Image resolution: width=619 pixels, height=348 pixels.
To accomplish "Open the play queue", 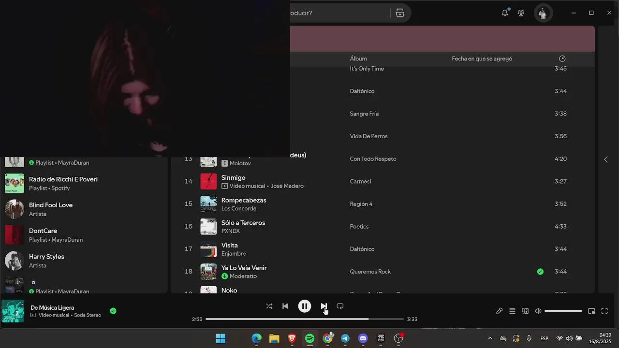I will [x=512, y=311].
